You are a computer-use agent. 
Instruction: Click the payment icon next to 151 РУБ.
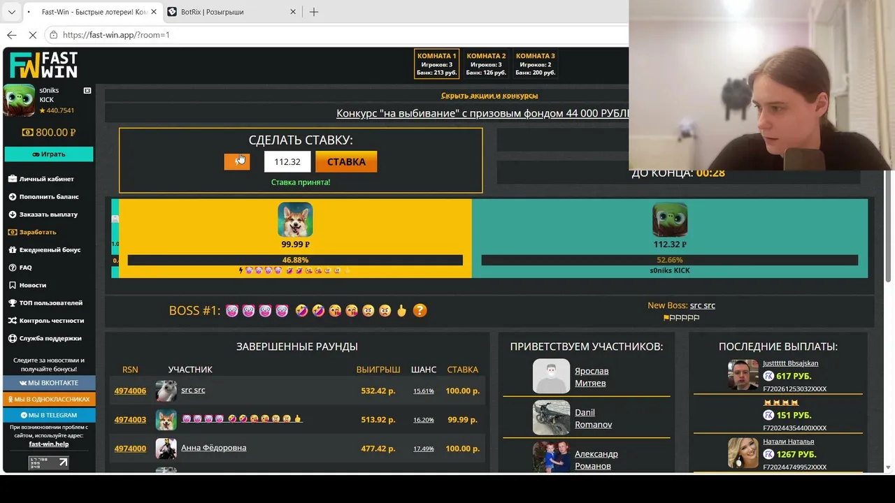[x=768, y=415]
